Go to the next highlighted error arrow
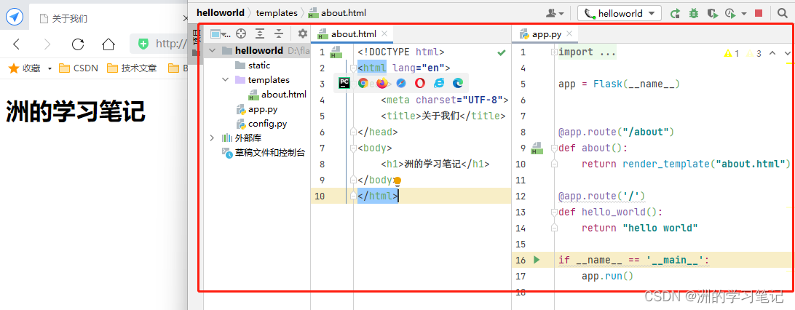 click(x=788, y=52)
